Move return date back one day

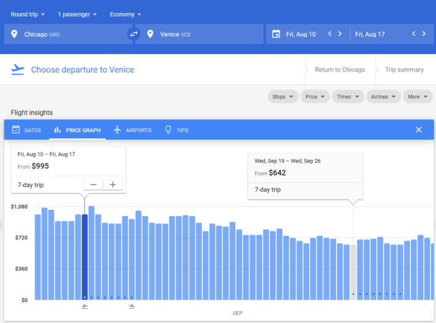(414, 34)
